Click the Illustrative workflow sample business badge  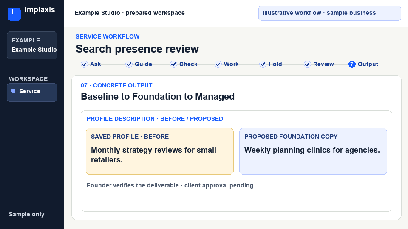[x=330, y=13]
